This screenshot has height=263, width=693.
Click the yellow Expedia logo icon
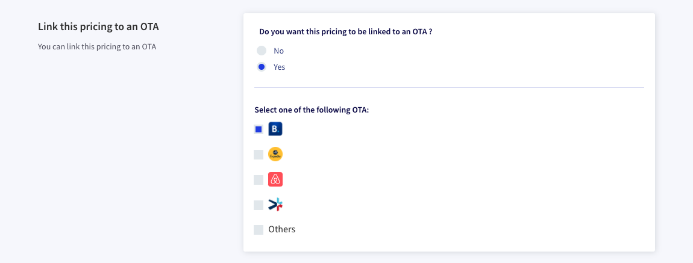pos(275,154)
